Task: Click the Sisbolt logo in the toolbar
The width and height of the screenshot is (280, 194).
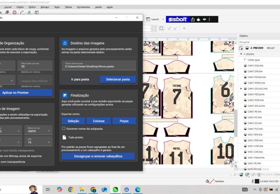Action: click(178, 19)
